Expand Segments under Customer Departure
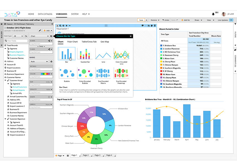 click(8, 122)
